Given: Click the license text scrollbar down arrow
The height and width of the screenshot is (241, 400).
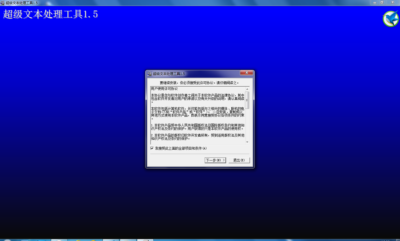Looking at the screenshot, I should click(x=247, y=142).
